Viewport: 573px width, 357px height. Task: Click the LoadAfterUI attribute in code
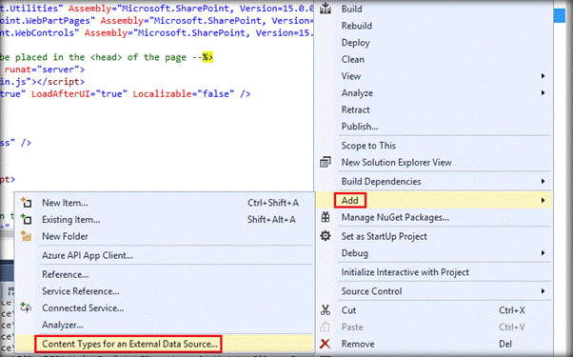60,94
